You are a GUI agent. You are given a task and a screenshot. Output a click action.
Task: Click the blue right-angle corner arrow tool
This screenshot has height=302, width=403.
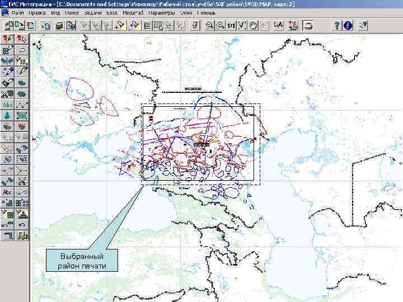7,236
